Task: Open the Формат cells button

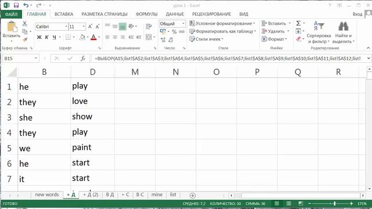Action: [x=274, y=39]
